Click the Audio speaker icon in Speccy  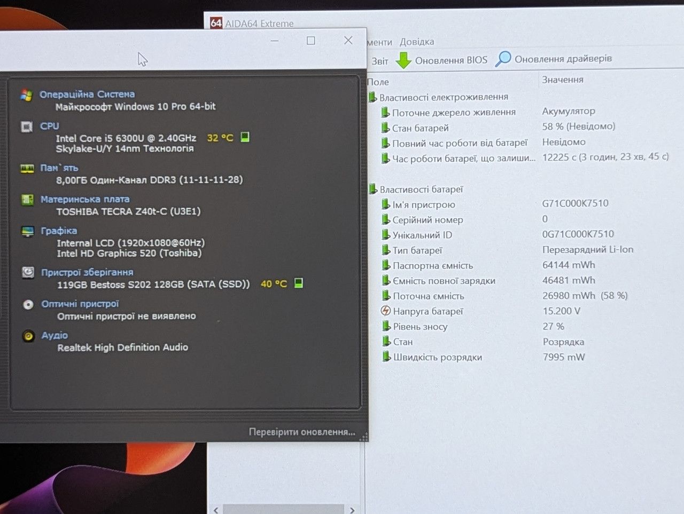pyautogui.click(x=28, y=336)
